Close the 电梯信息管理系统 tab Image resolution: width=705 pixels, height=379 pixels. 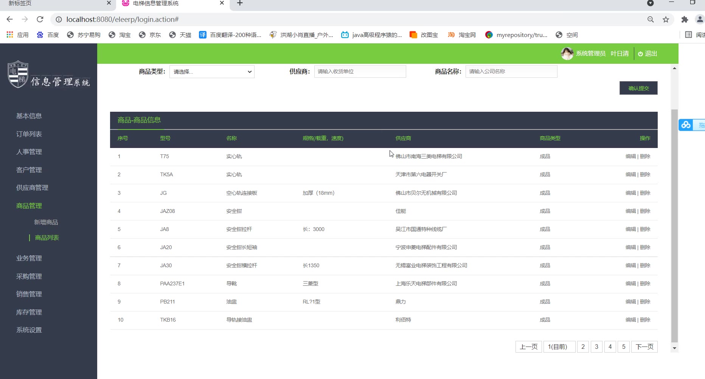222,3
